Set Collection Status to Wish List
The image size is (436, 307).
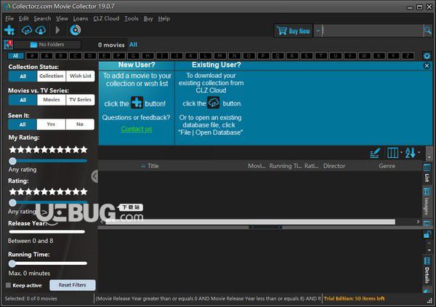point(81,76)
